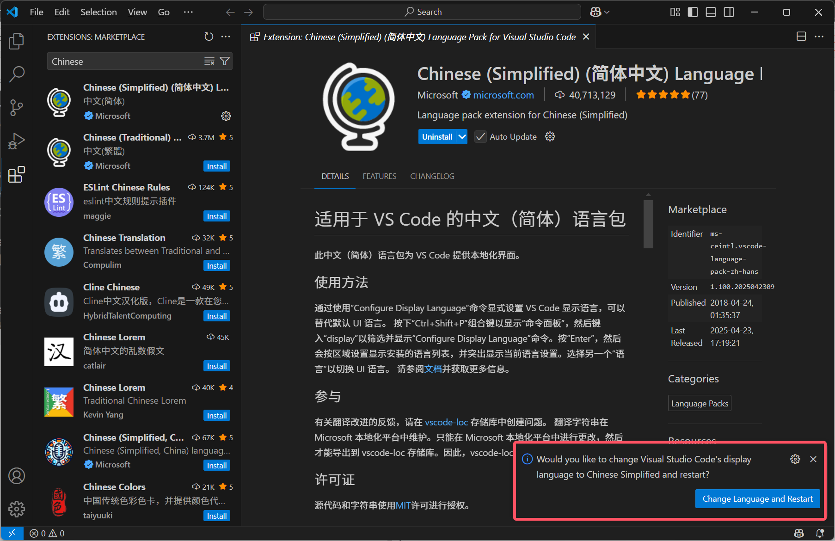Open the Accounts menu icon
The image size is (835, 541).
[x=17, y=476]
